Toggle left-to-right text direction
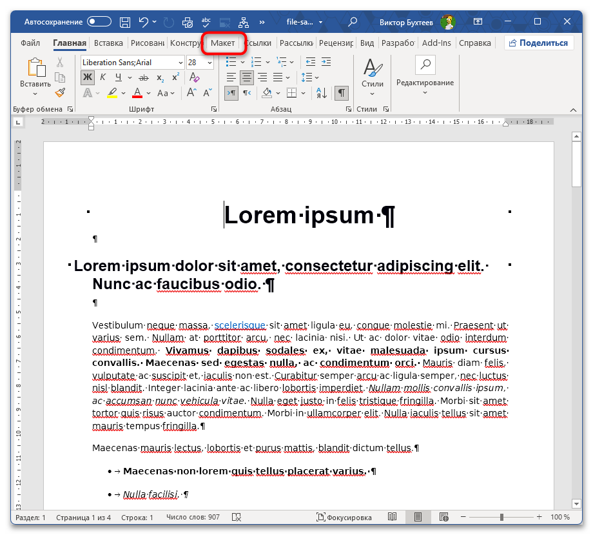This screenshot has height=535, width=593. click(x=231, y=93)
